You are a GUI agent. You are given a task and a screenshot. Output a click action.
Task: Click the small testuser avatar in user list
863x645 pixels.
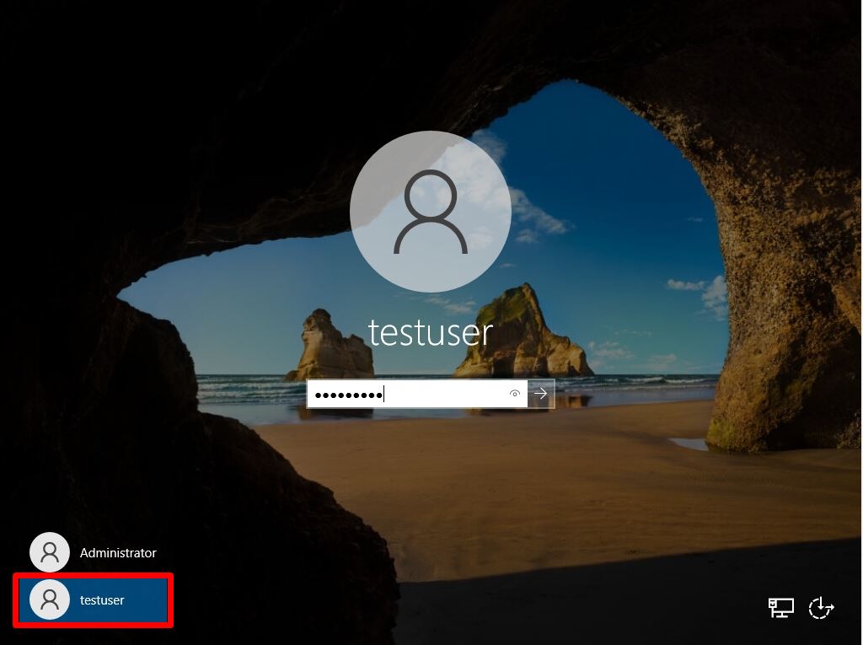coord(50,599)
